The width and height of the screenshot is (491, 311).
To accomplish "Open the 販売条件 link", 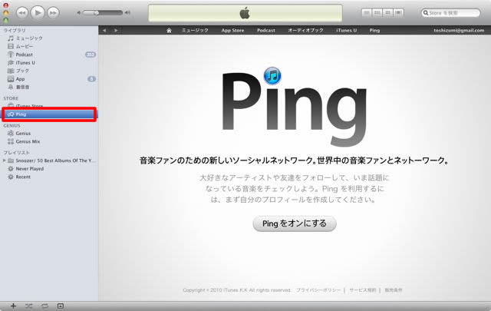I will [394, 290].
